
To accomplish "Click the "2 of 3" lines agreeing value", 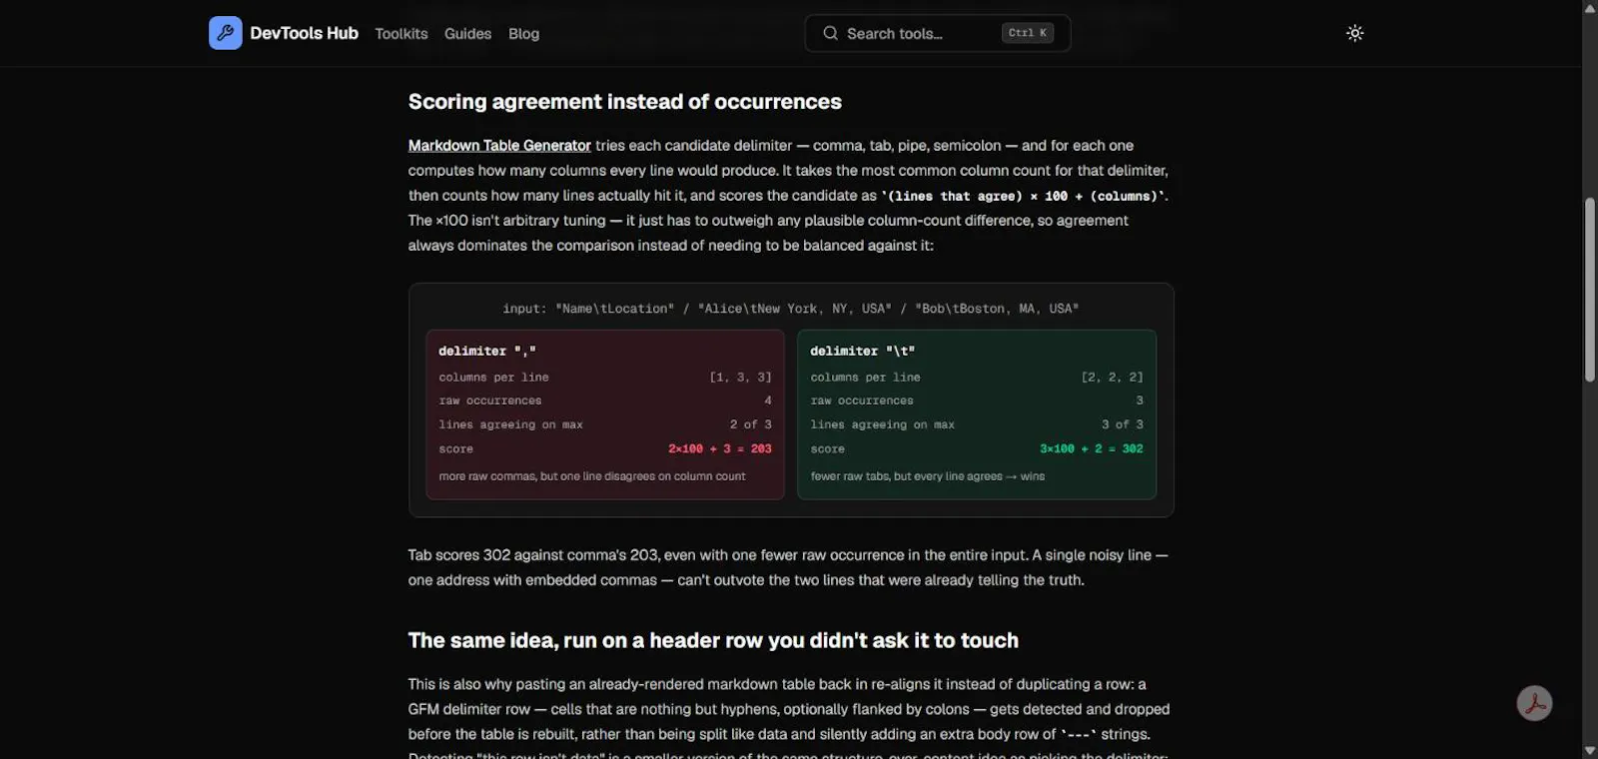I will pos(751,424).
